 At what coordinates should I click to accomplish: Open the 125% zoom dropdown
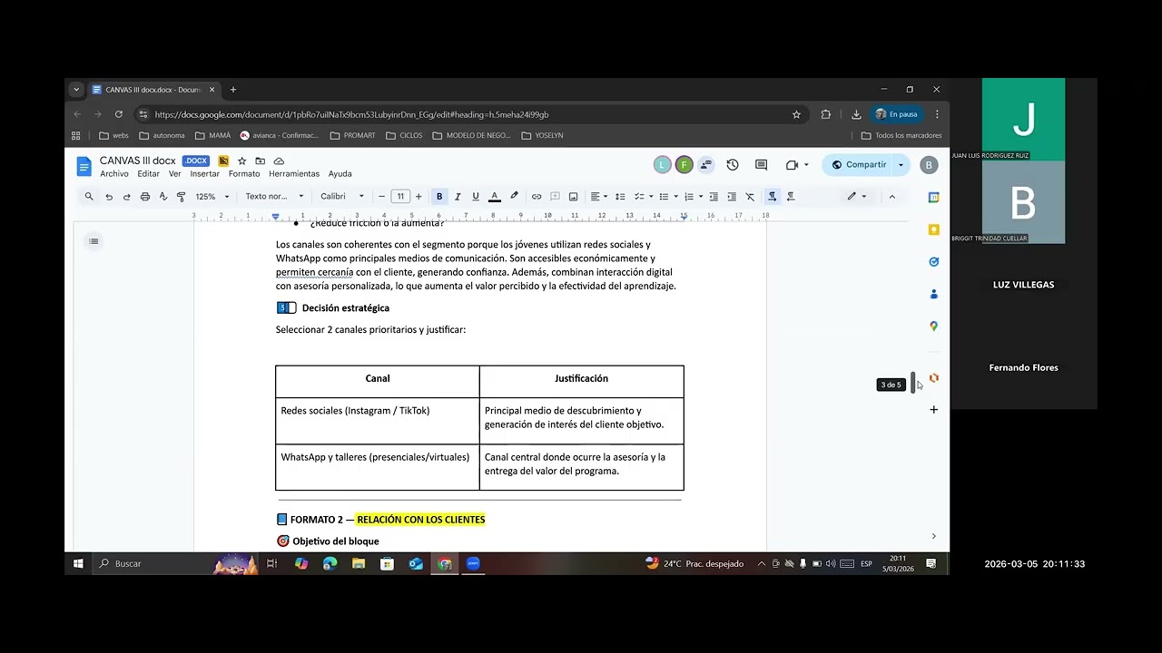[x=212, y=197]
